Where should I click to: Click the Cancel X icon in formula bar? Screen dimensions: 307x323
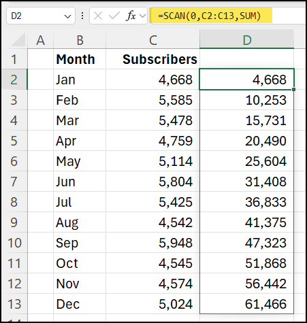coord(98,16)
